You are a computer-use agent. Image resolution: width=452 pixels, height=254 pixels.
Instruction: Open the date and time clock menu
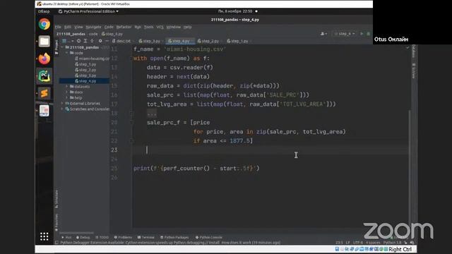point(235,11)
